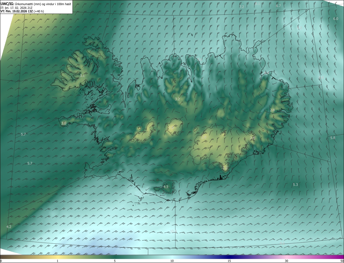Image resolution: width=344 pixels, height=263 pixels.
Task: Select the 10.0 value south of Iceland
Action: 173,231
